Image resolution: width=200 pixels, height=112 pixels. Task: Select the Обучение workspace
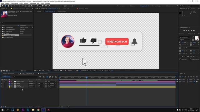pyautogui.click(x=132, y=6)
